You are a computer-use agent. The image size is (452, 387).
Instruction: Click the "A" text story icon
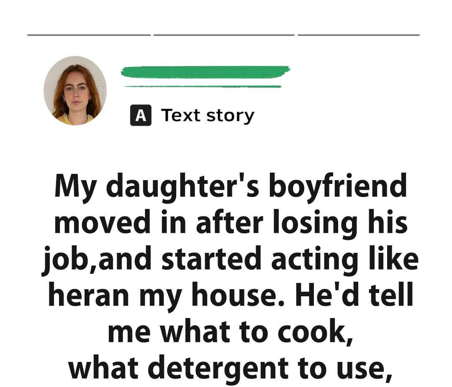(141, 115)
